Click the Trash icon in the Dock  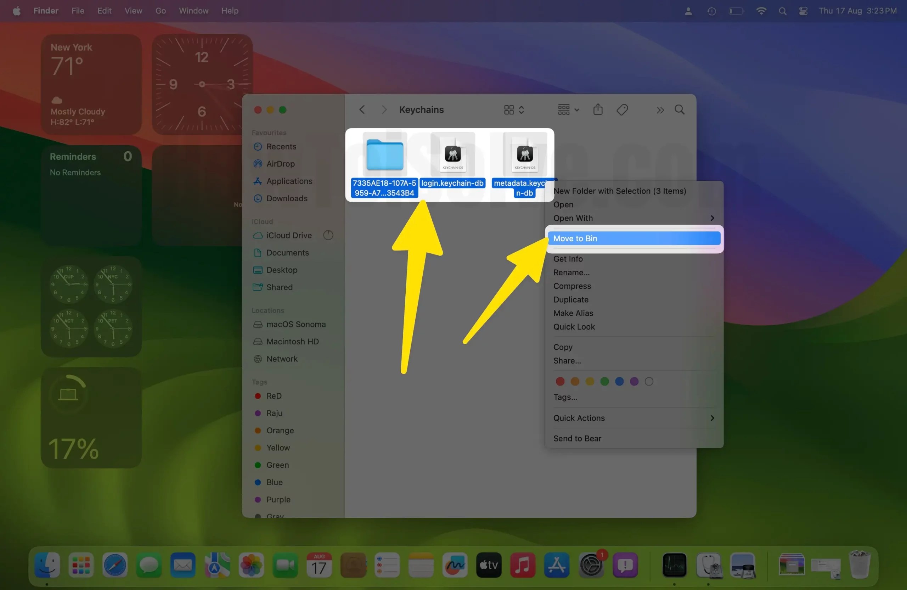point(860,566)
